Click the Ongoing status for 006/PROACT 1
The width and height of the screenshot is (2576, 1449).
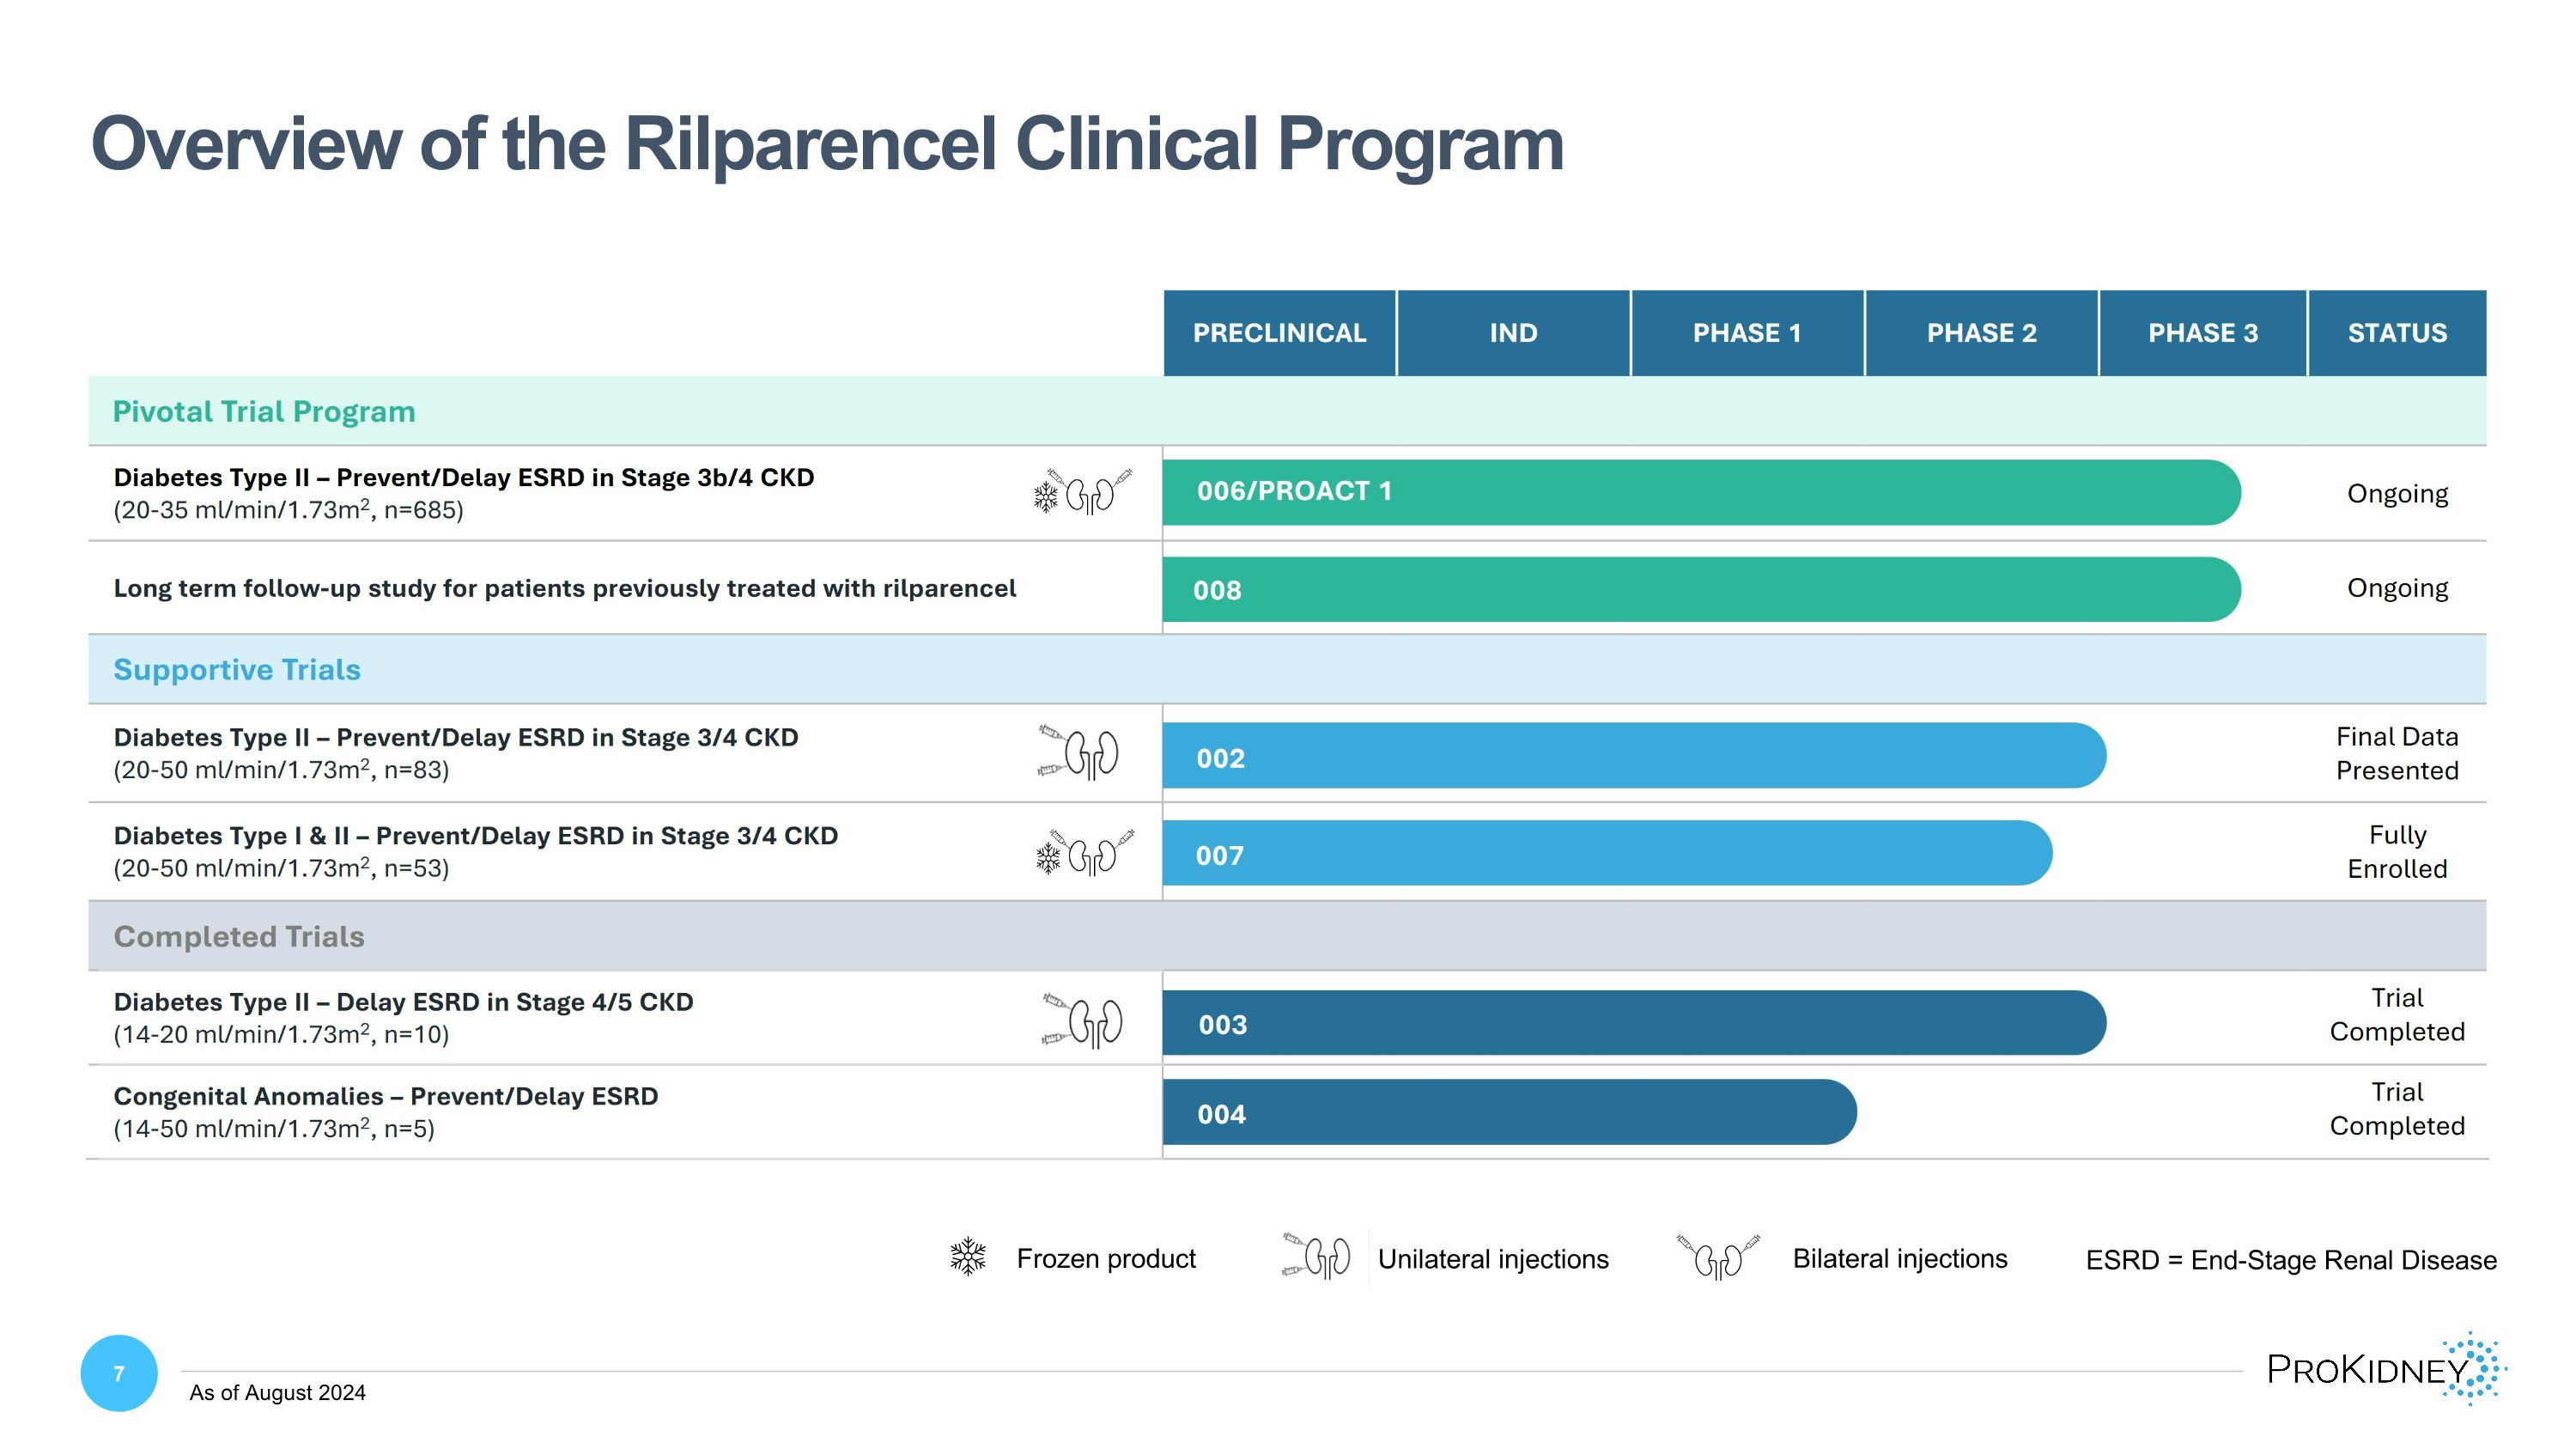point(2397,494)
